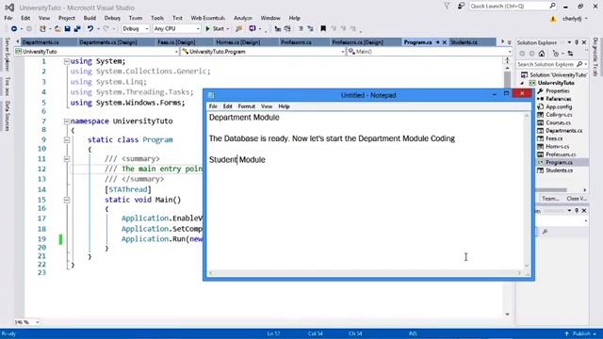This screenshot has height=339, width=603.
Task: Click the Save disk icon
Action: point(67,29)
